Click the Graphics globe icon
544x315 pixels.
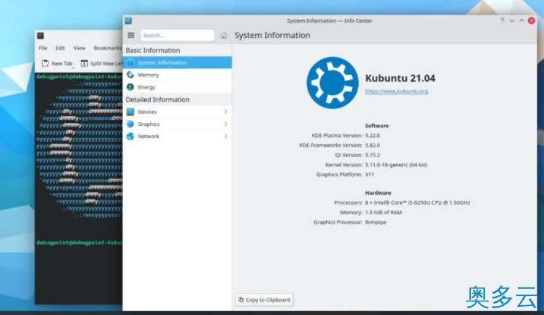(130, 124)
